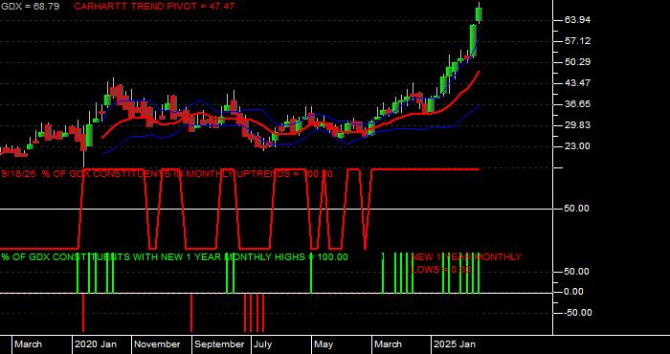Click the November date marker

158,344
